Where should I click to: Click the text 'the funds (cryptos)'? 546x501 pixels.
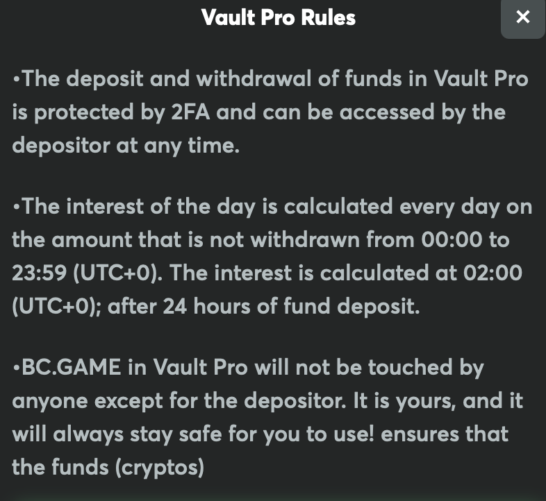[108, 467]
